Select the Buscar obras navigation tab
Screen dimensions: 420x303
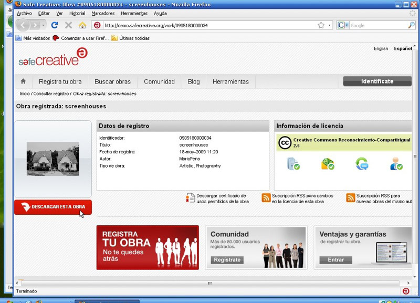(112, 81)
